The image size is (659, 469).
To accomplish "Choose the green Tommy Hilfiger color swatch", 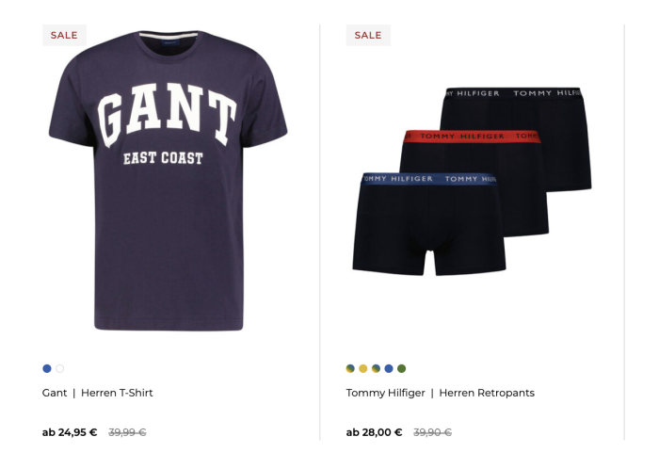I will coord(402,368).
